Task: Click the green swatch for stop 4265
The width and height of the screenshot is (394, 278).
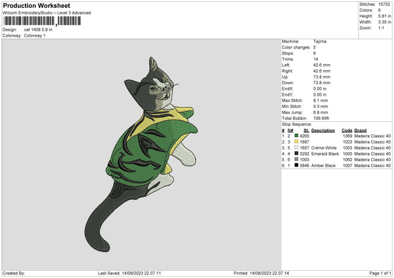Action: pos(296,136)
